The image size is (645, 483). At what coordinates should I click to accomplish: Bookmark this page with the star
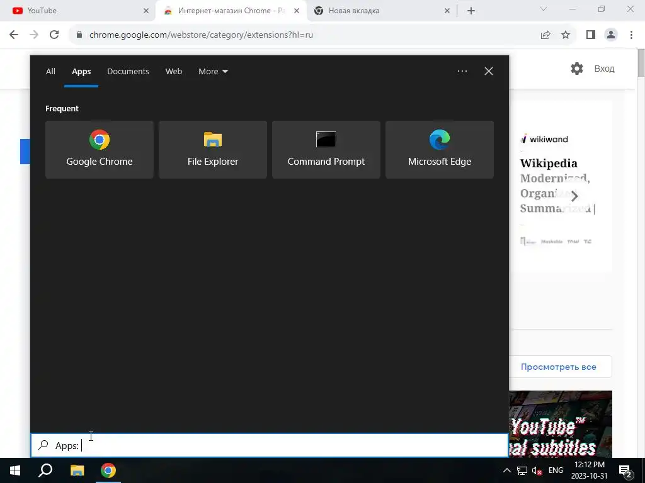566,35
